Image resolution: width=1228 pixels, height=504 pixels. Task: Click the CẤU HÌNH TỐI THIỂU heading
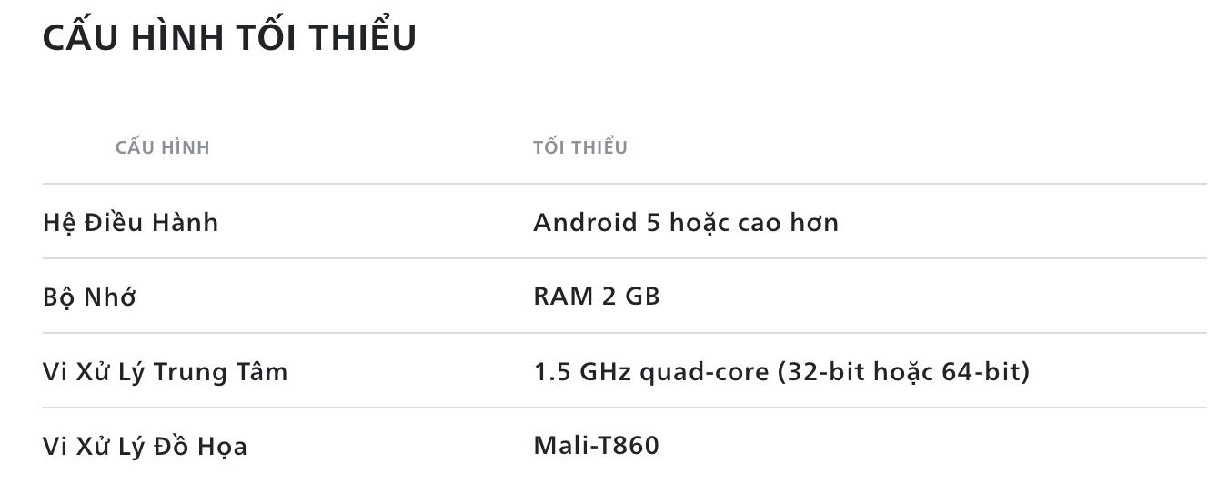point(229,35)
